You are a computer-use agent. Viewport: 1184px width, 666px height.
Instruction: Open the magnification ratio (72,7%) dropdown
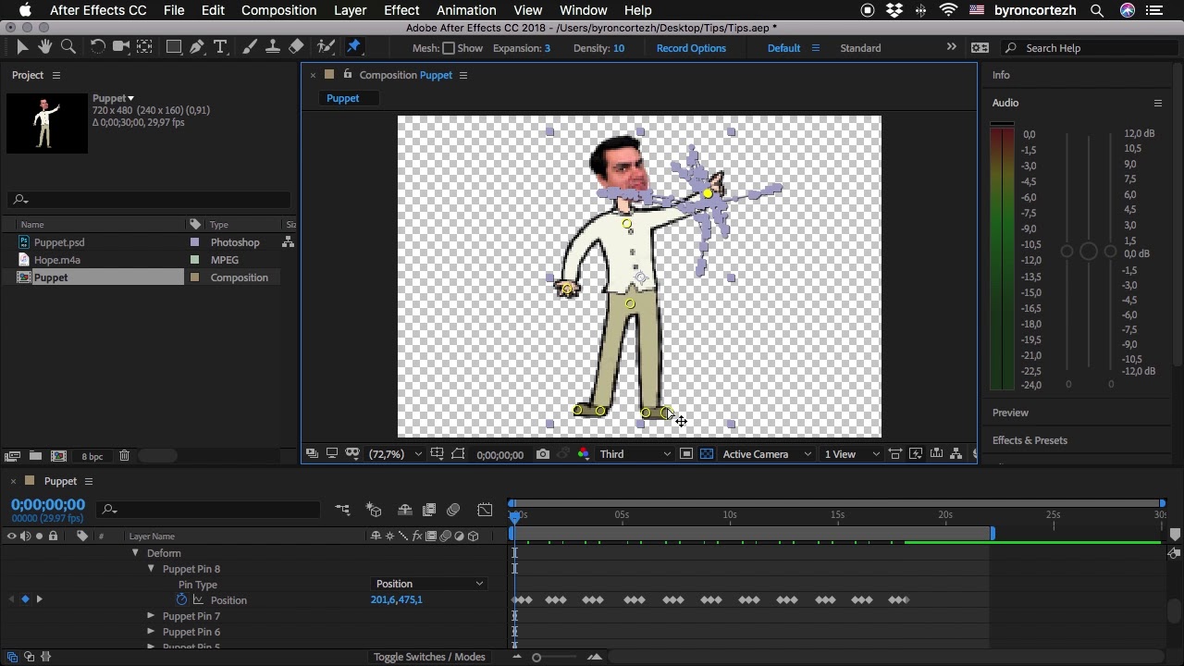395,454
